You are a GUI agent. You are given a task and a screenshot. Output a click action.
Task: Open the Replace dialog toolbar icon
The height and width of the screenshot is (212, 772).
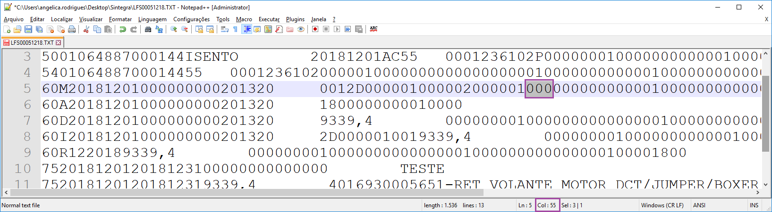[x=159, y=29]
